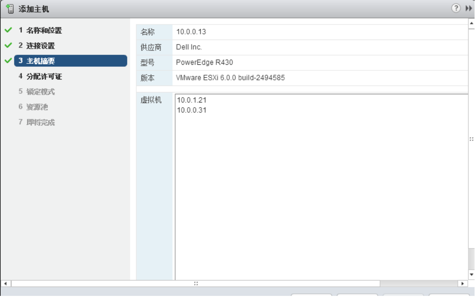Go back to step 1 名称和位置
This screenshot has width=476, height=297.
(40, 31)
